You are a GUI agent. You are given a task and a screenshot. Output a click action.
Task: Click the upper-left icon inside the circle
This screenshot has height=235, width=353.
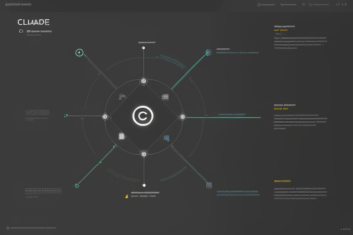[122, 97]
